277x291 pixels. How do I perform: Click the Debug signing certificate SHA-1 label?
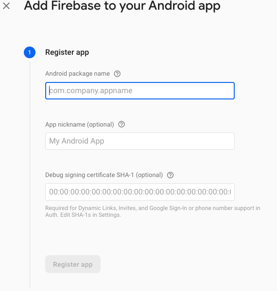pos(104,175)
